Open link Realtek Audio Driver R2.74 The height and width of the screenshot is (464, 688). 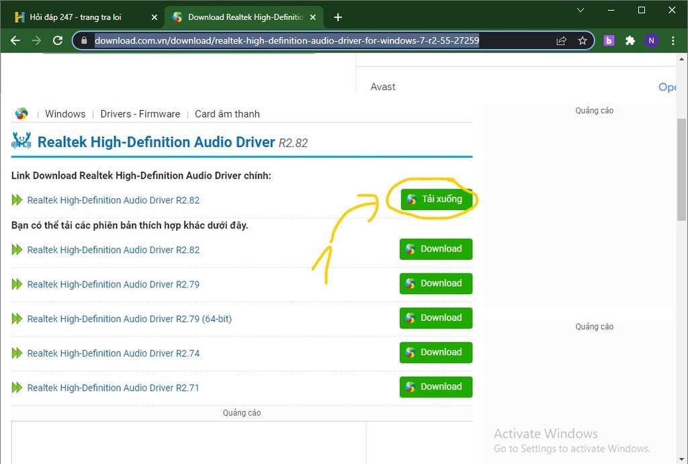pos(113,353)
